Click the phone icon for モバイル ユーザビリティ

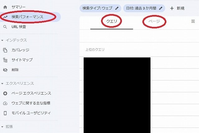tap(5, 113)
